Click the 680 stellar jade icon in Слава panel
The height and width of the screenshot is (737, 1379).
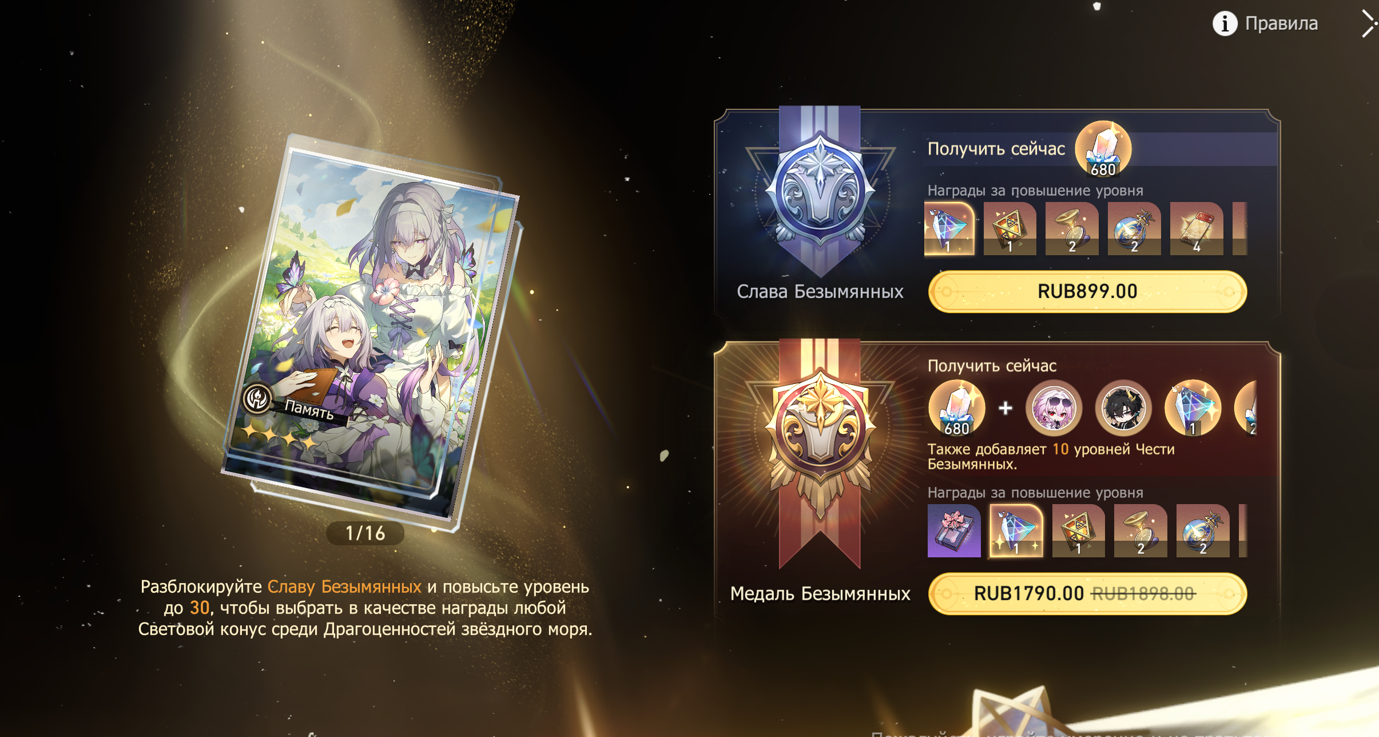(1103, 149)
